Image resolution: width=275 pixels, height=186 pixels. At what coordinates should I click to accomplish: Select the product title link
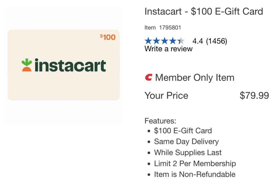point(204,11)
